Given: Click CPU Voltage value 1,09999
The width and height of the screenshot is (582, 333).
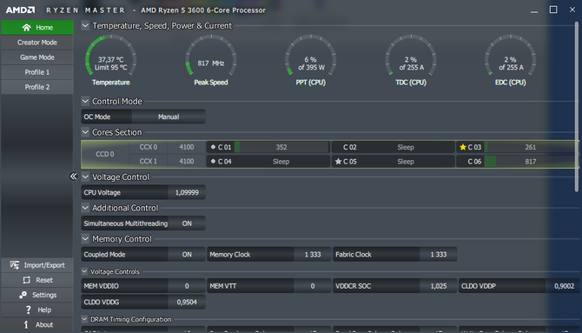Looking at the screenshot, I should [187, 192].
